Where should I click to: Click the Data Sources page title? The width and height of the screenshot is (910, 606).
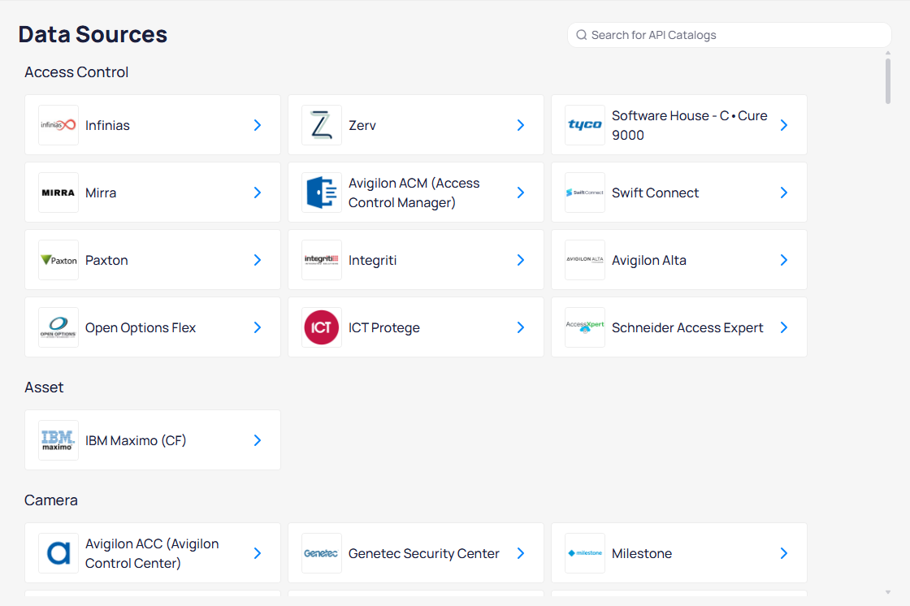93,34
